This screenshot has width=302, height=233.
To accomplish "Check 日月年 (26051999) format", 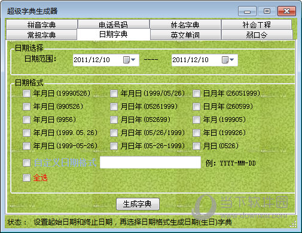I will (x=196, y=93).
